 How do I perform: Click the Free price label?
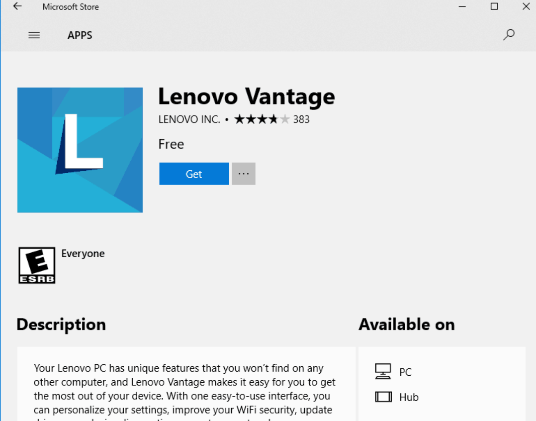[171, 144]
